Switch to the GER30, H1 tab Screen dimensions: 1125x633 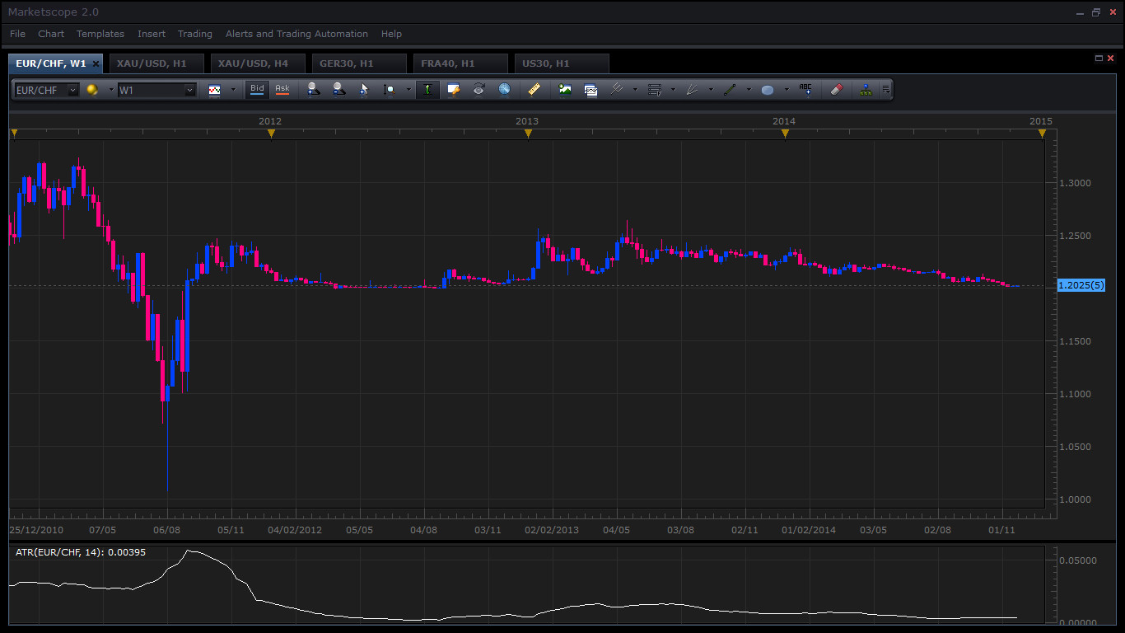[x=347, y=63]
